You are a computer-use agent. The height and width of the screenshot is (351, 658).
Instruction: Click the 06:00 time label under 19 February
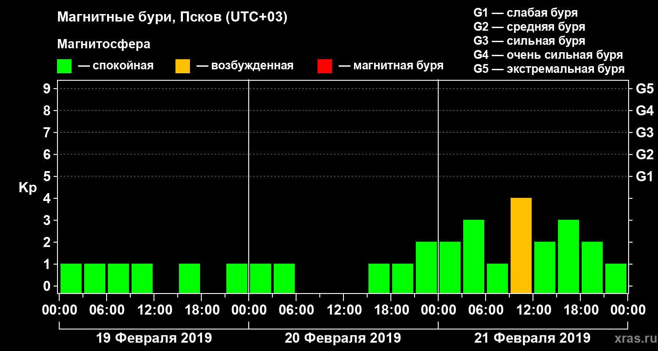[107, 310]
